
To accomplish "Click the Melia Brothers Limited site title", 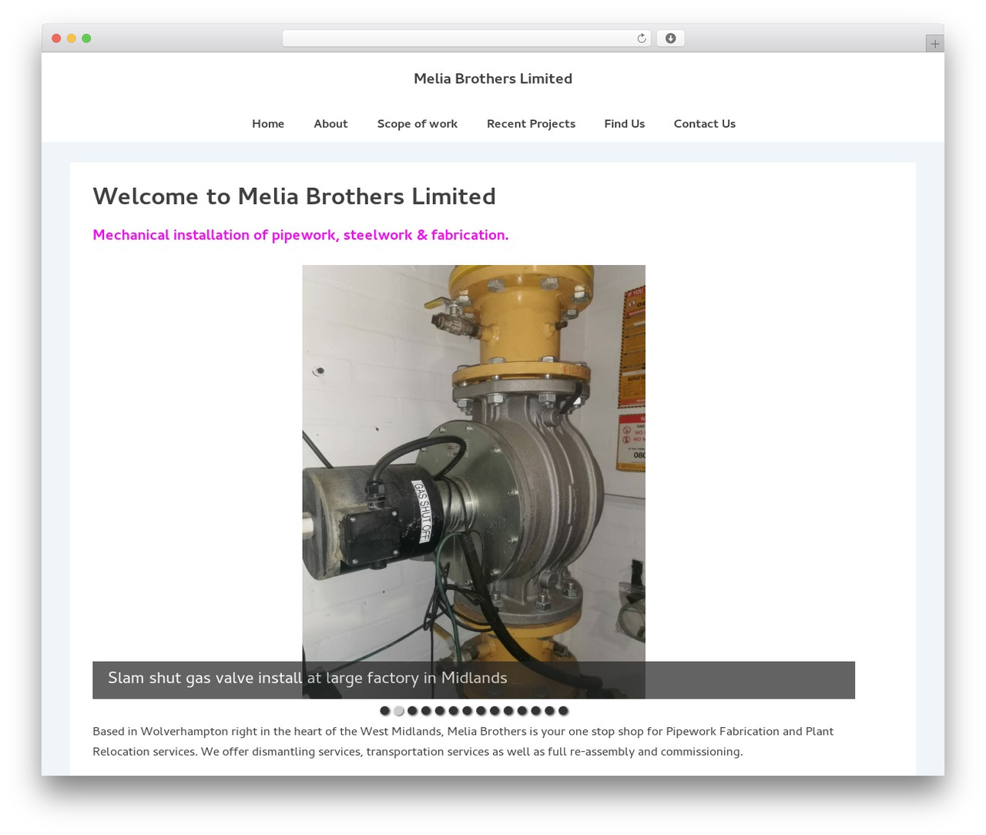I will click(x=493, y=79).
